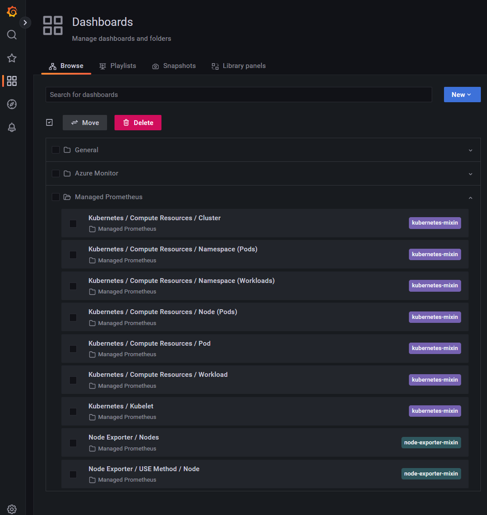This screenshot has height=515, width=487.
Task: Expand the General folder chevron
Action: tap(470, 150)
